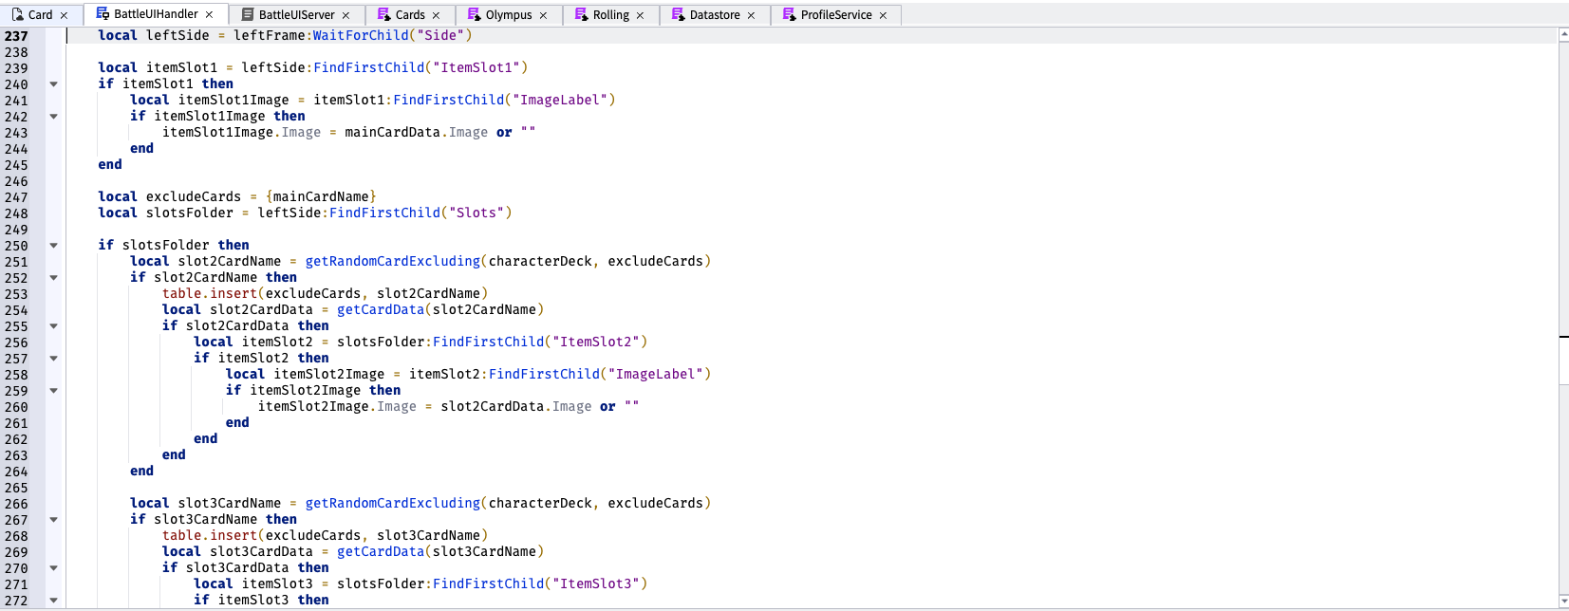1569x611 pixels.
Task: Fold the slot3CardName block at line 267
Action: 54,520
